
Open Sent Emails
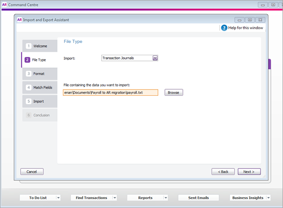click(198, 198)
